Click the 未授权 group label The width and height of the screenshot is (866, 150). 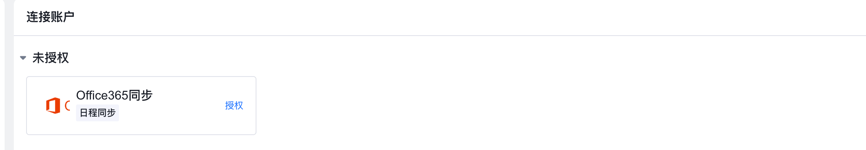(51, 58)
